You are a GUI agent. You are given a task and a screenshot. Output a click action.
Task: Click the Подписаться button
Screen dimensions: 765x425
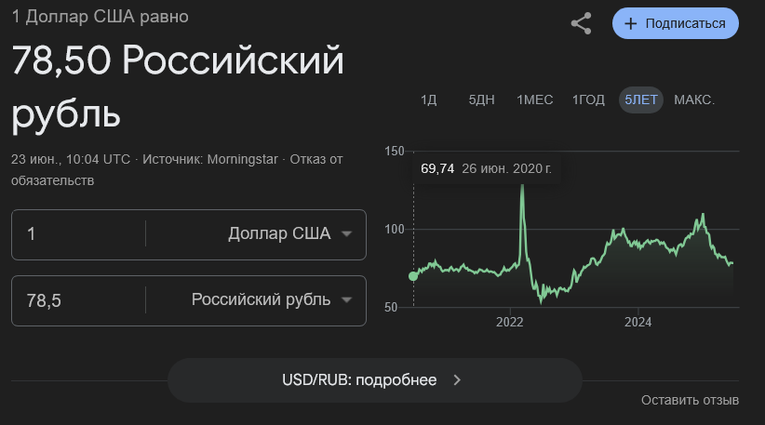click(x=676, y=23)
